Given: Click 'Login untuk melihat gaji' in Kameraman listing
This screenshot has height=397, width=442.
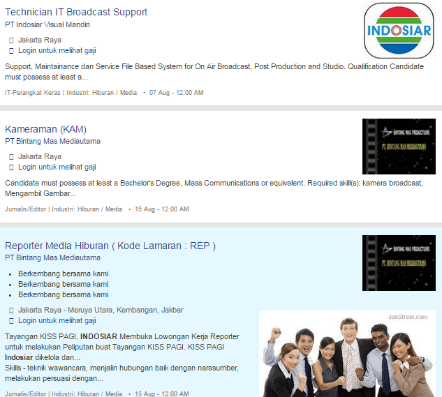Looking at the screenshot, I should tap(57, 167).
